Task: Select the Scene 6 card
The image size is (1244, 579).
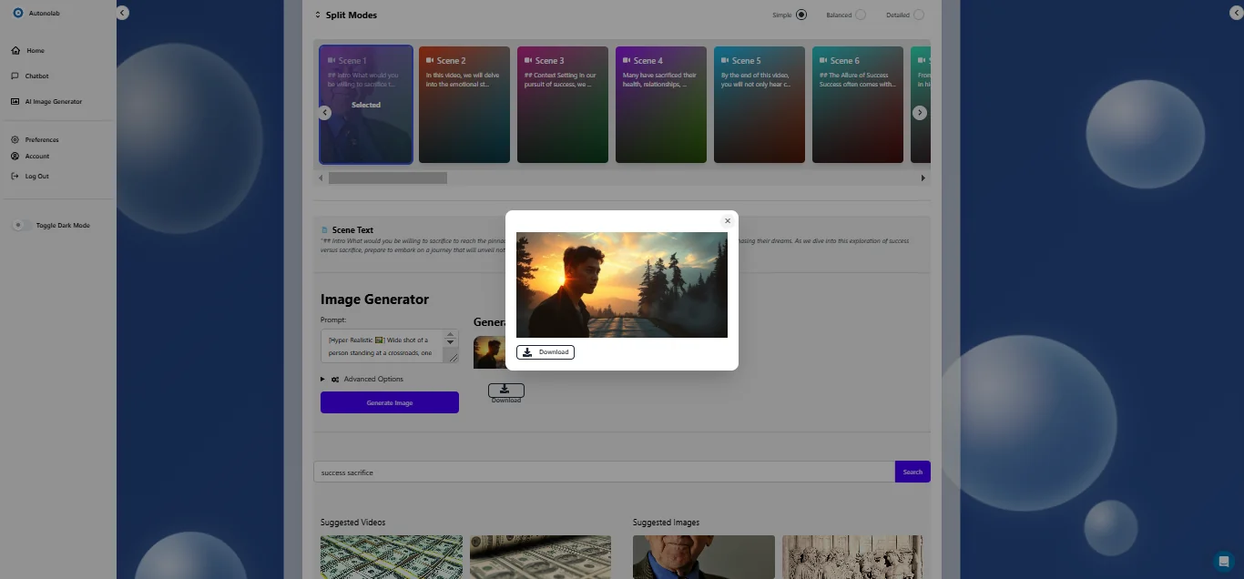Action: tap(858, 105)
